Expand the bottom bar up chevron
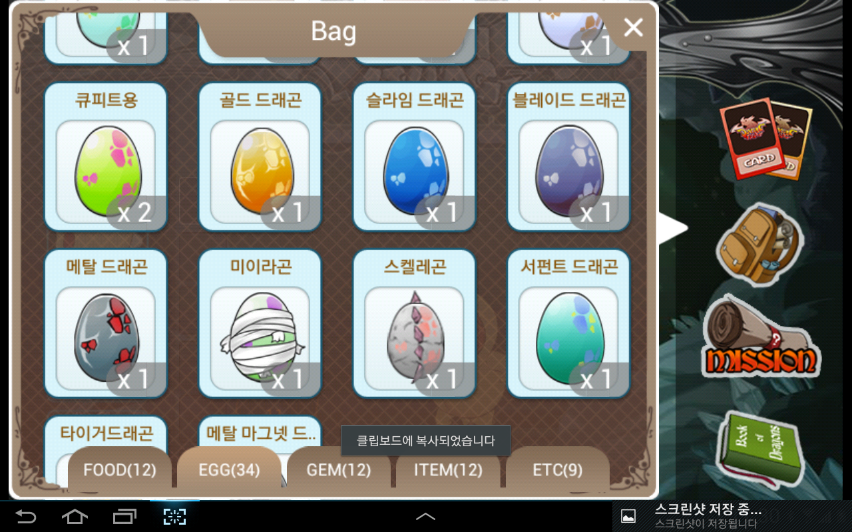 [x=425, y=517]
